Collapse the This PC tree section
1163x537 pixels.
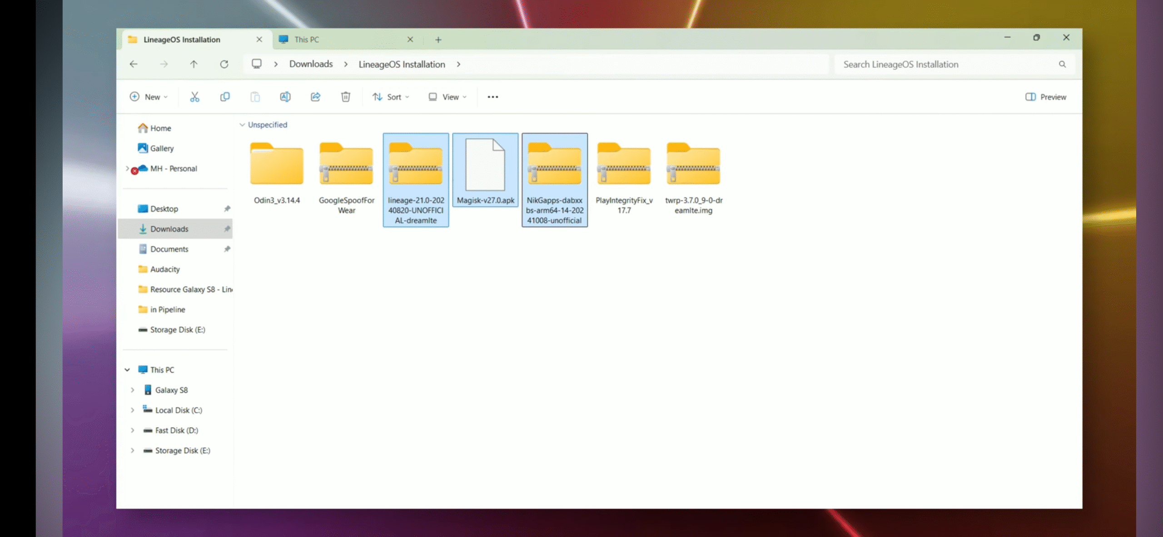coord(127,370)
